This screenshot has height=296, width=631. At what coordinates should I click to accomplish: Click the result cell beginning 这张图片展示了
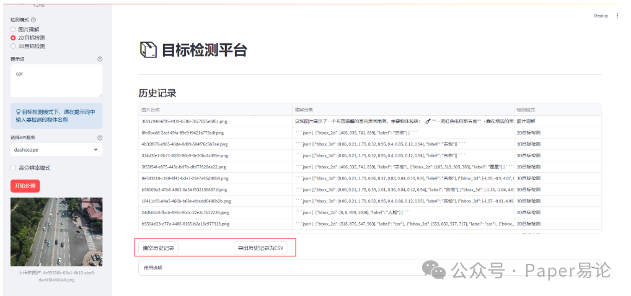[404, 121]
